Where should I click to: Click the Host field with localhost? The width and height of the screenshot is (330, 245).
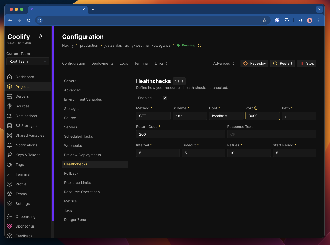[226, 116]
